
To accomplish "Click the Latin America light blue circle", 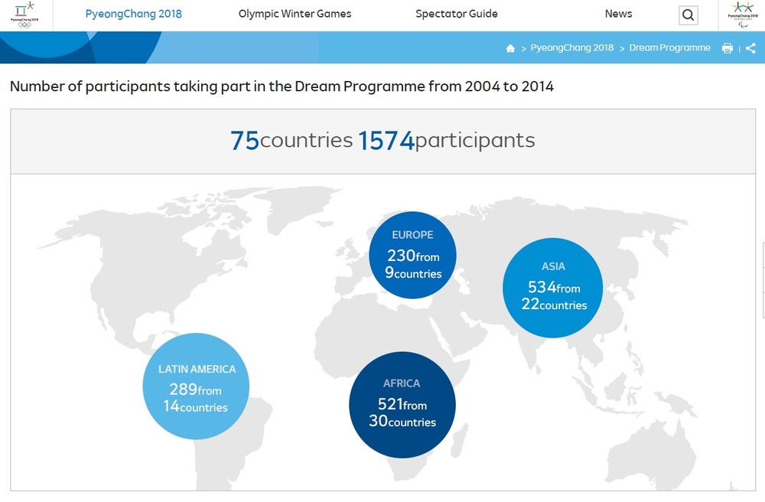I will (x=196, y=386).
